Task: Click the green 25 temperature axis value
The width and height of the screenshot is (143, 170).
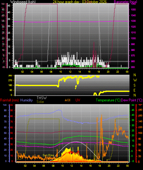Action: click(x=133, y=130)
